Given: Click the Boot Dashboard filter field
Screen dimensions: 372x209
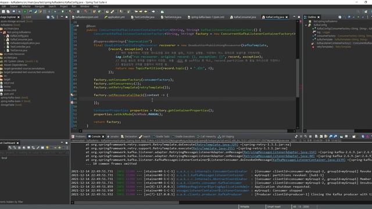Looking at the screenshot, I should click(x=34, y=153).
